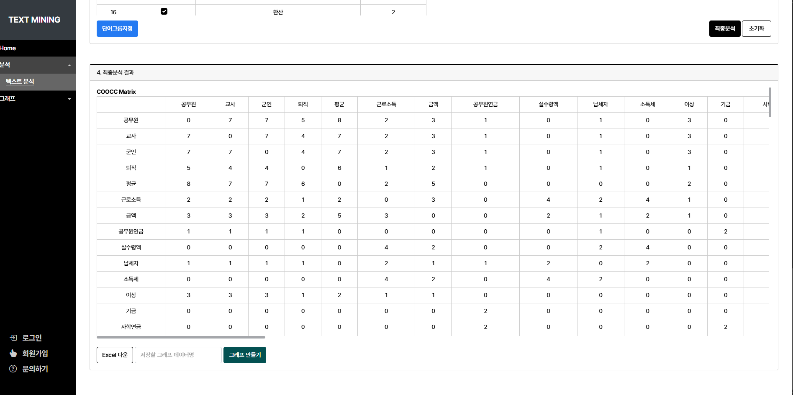Image resolution: width=793 pixels, height=395 pixels.
Task: Click the 로그인 link in sidebar
Action: (x=32, y=338)
